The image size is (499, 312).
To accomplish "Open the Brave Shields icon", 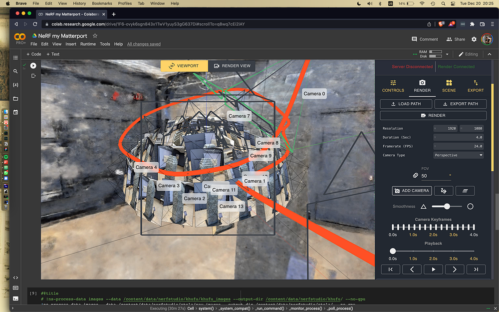I will point(441,24).
